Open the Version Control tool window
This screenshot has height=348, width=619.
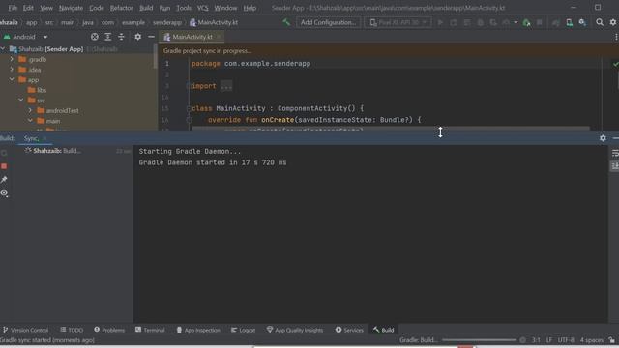pyautogui.click(x=26, y=330)
